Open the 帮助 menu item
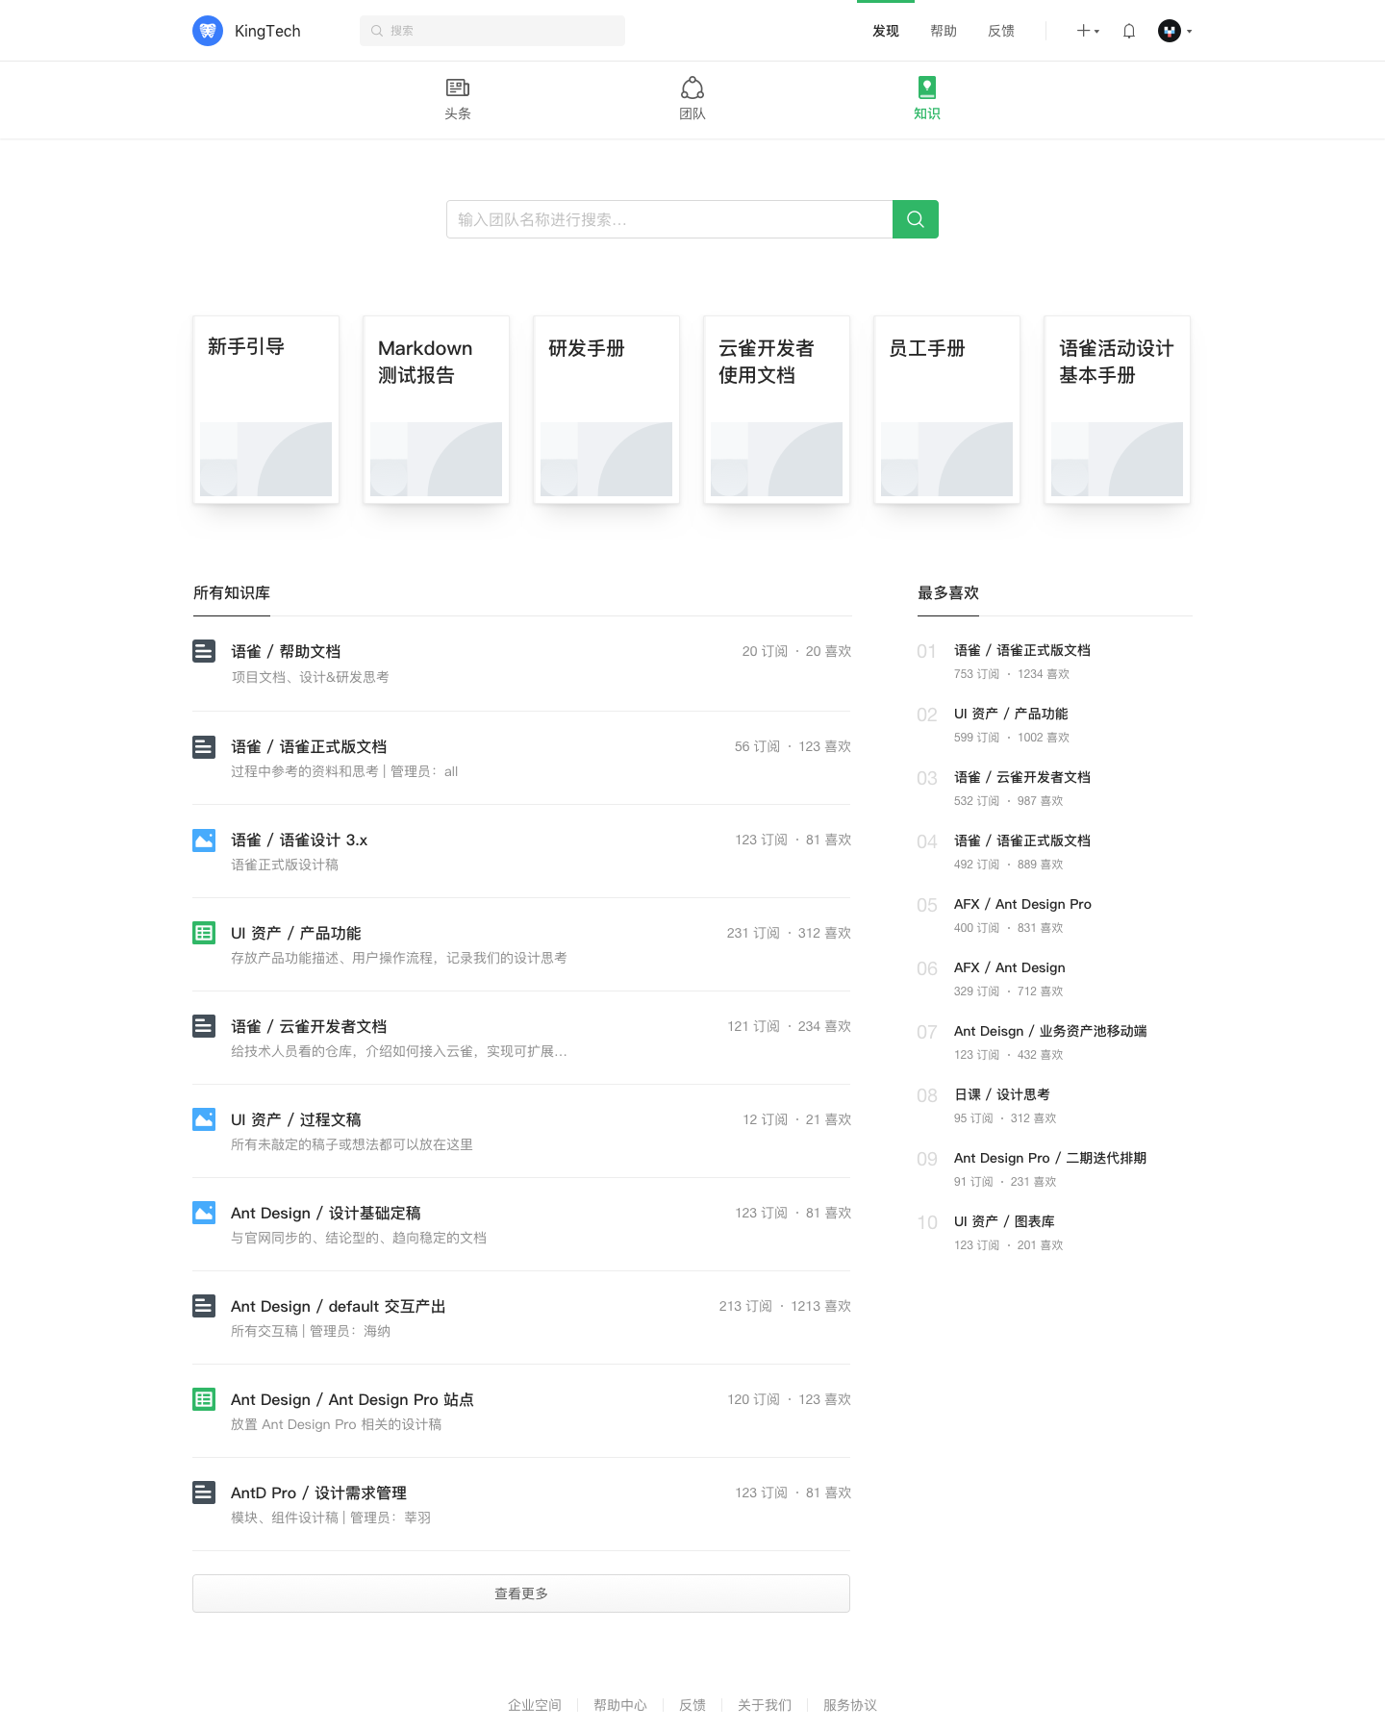Screen dimensions: 1385x1731 tap(944, 31)
